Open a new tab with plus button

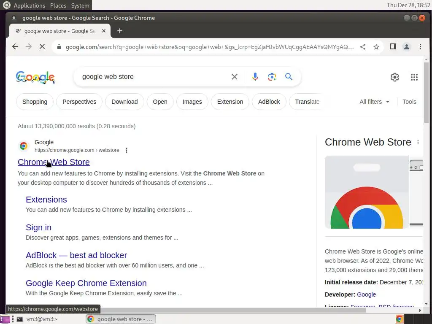tap(119, 31)
